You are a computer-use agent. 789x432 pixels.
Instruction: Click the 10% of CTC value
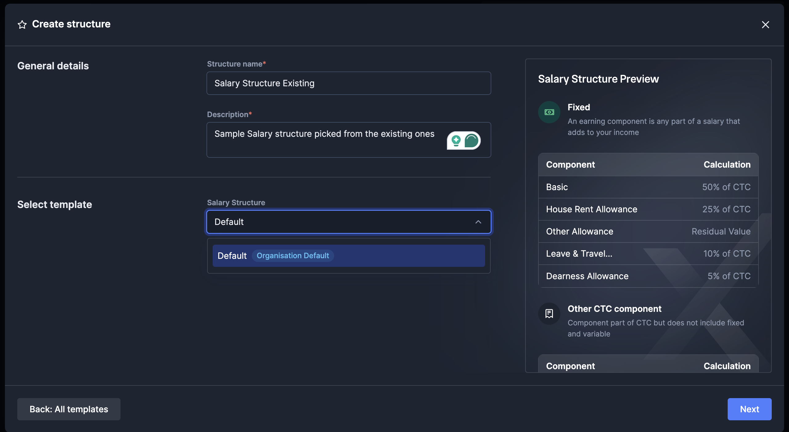pyautogui.click(x=727, y=254)
